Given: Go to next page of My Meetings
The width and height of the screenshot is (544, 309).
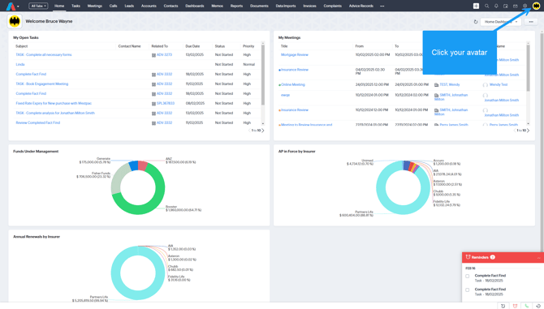Looking at the screenshot, I should click(529, 131).
